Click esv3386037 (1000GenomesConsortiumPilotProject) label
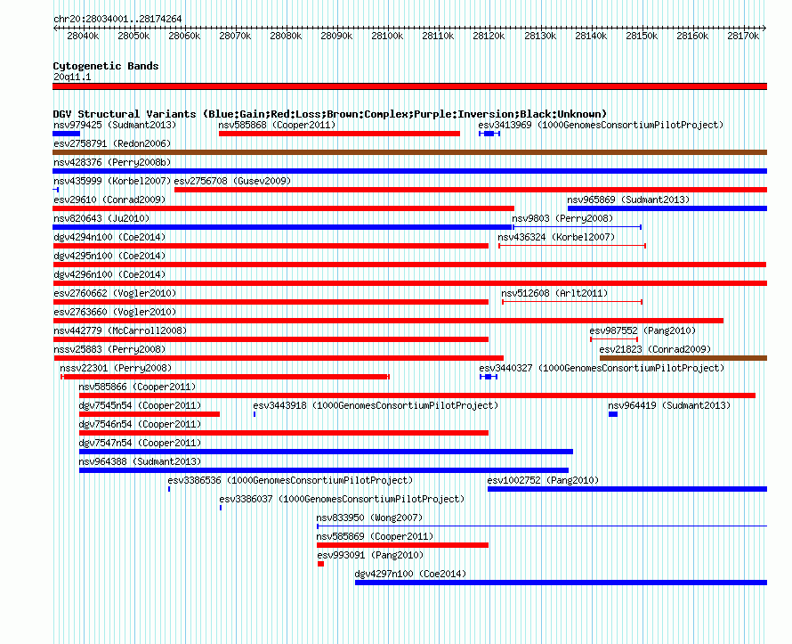The width and height of the screenshot is (792, 644). (x=342, y=499)
